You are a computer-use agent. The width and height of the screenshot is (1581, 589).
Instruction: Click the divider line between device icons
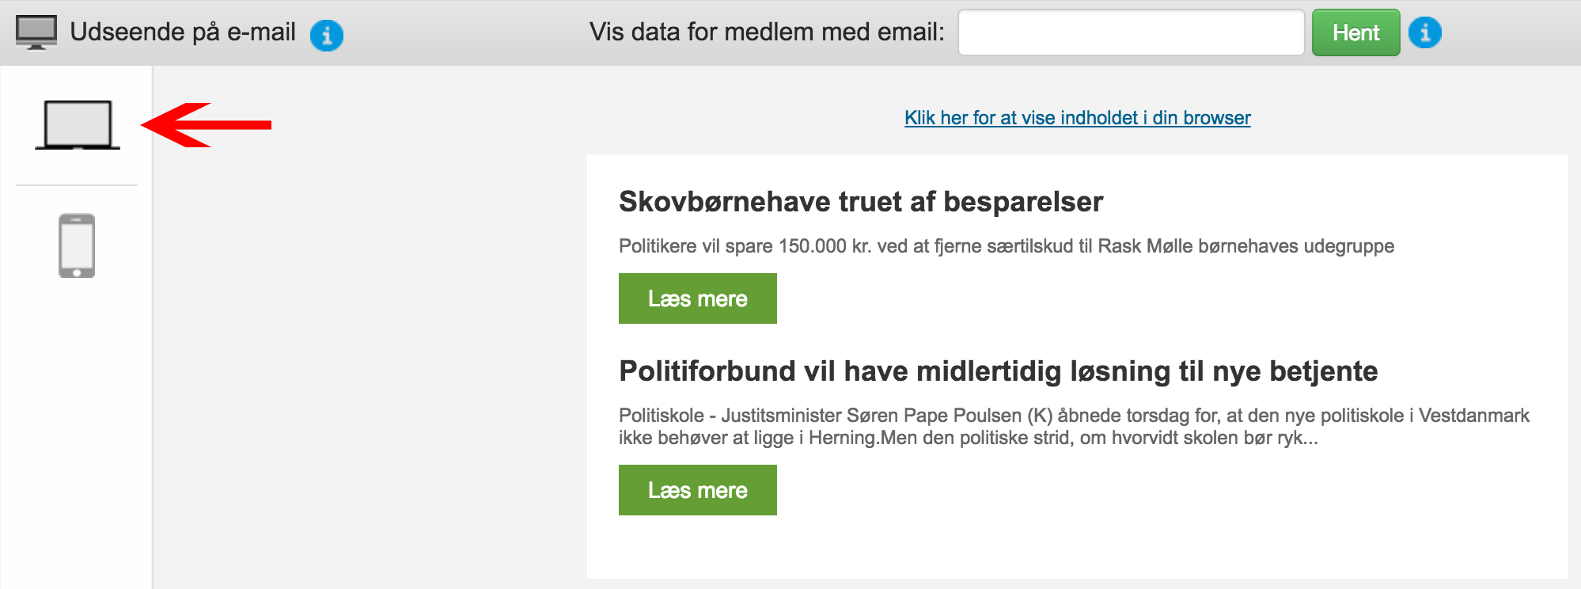(77, 185)
